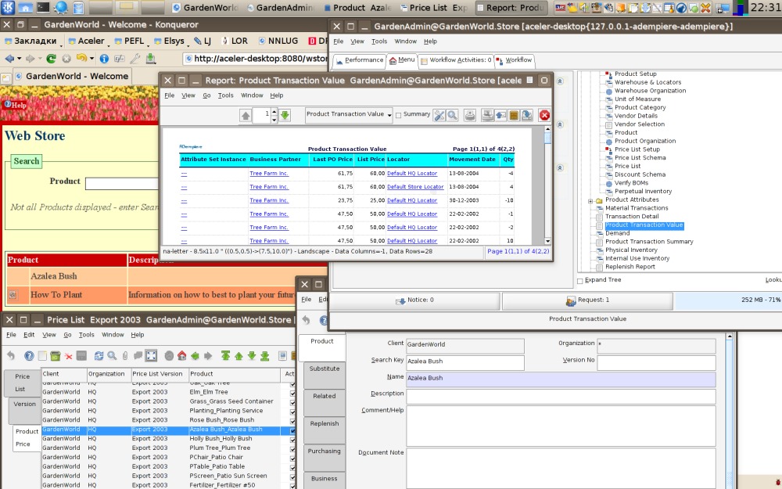Open the Product Transaction Value report format dropdown
Screen dimensions: 782x489
[x=349, y=115]
